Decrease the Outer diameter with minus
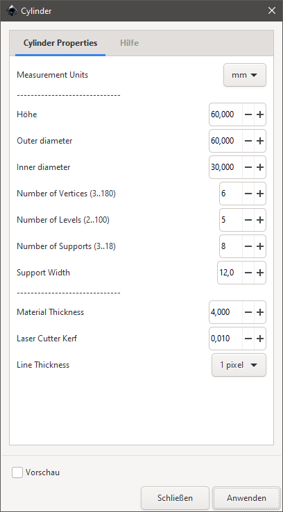283x512 pixels. coord(248,141)
